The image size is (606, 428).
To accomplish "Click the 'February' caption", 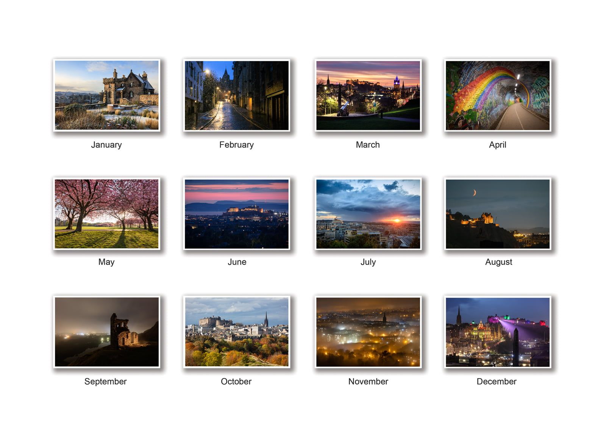I will point(237,145).
